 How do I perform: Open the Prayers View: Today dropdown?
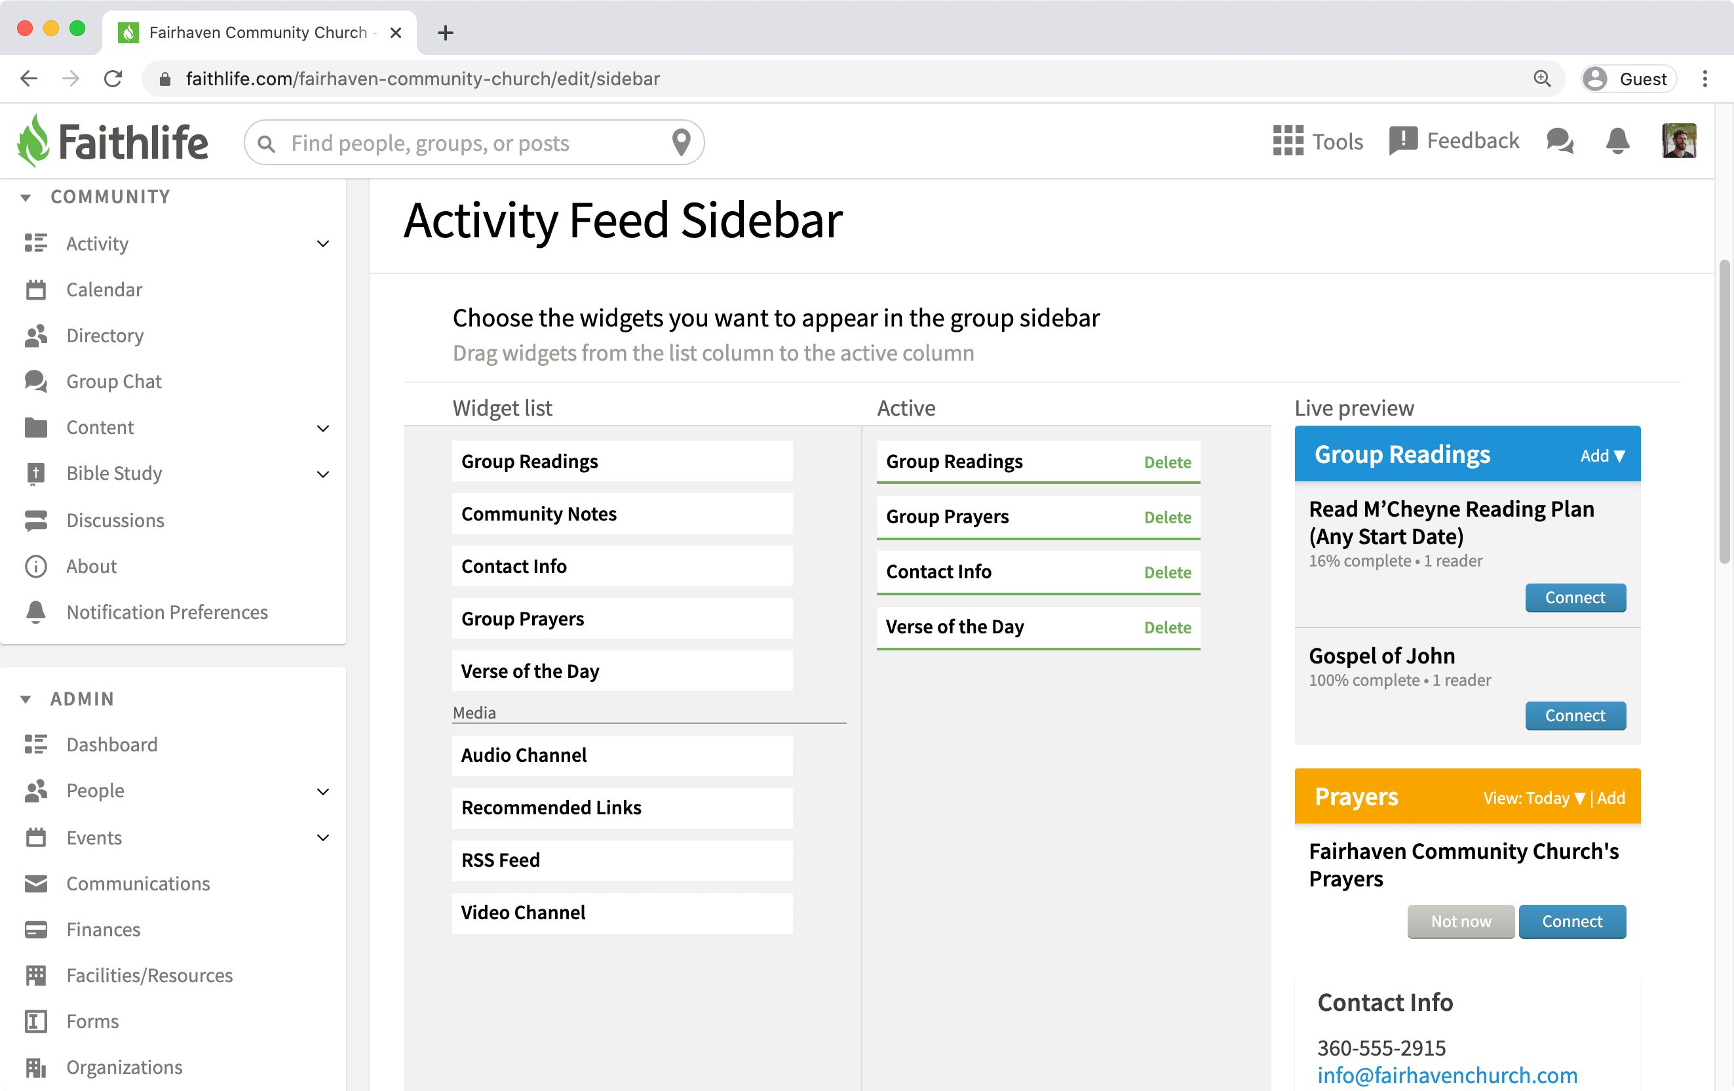point(1534,798)
